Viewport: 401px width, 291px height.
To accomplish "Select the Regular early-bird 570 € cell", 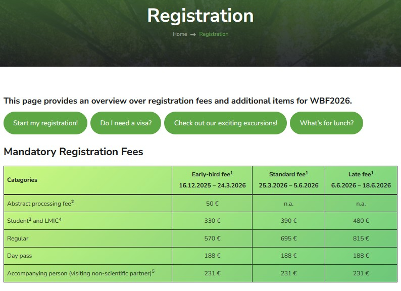I will pyautogui.click(x=212, y=238).
